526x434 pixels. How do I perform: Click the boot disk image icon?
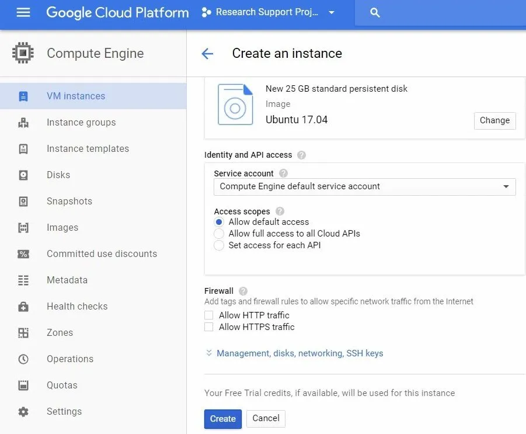tap(235, 105)
